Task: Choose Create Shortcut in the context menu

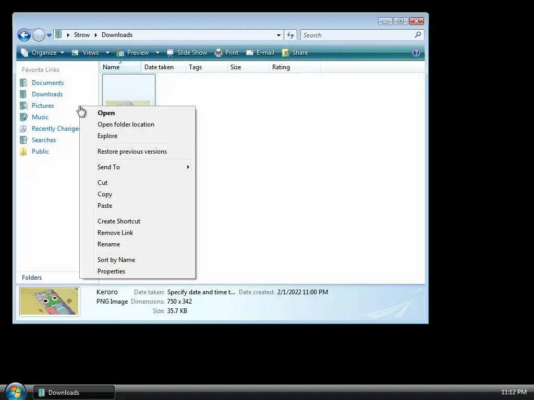Action: click(138, 221)
